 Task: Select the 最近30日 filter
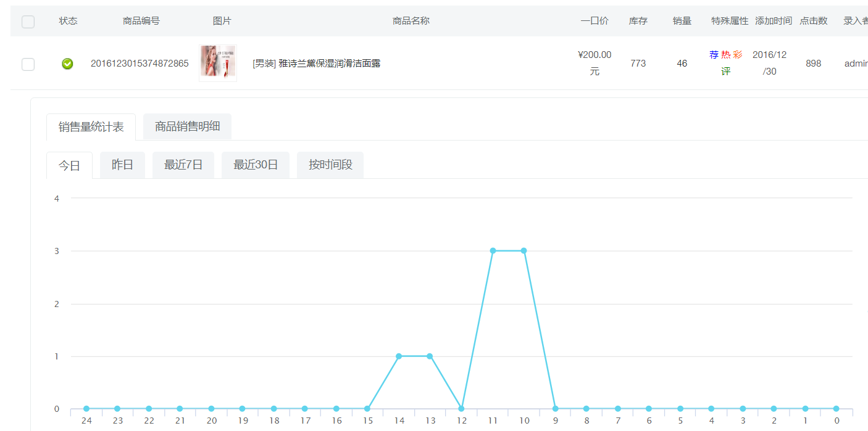[255, 165]
